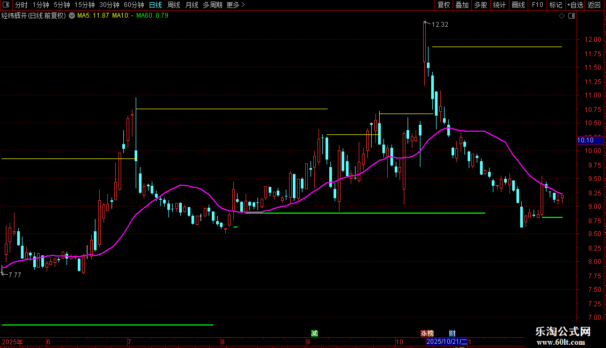
Task: Click the month 10 marker on the time axis
Action: (399, 342)
